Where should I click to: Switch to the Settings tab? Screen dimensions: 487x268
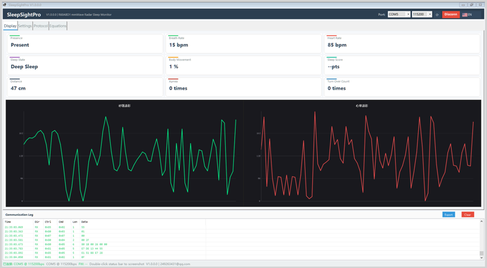(25, 26)
